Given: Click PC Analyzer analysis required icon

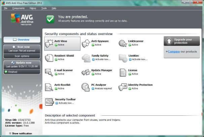Looking at the screenshot, I should [x=93, y=88].
